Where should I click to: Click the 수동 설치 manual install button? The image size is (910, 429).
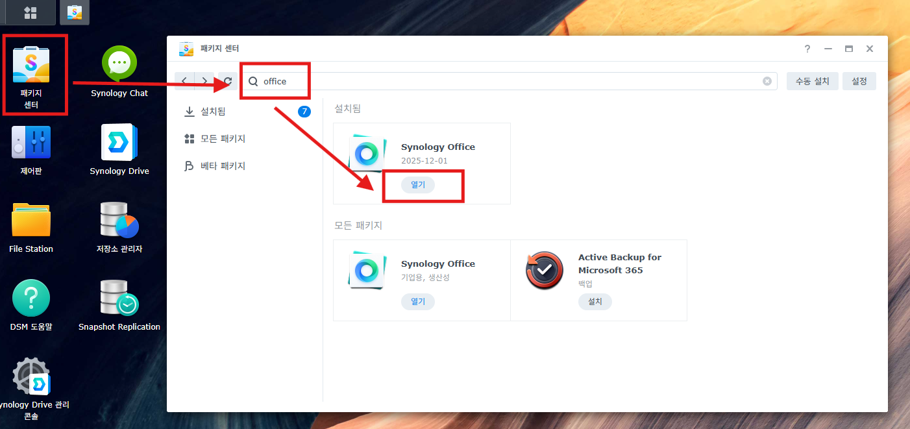(813, 81)
